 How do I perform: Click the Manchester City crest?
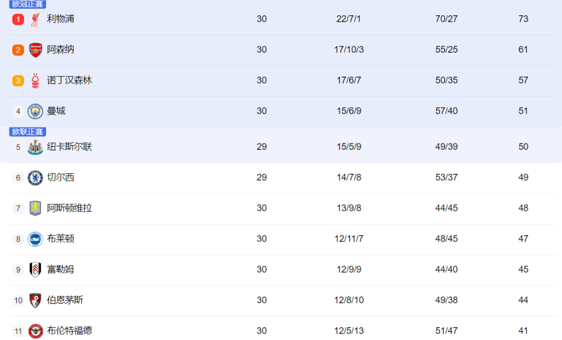click(x=35, y=111)
